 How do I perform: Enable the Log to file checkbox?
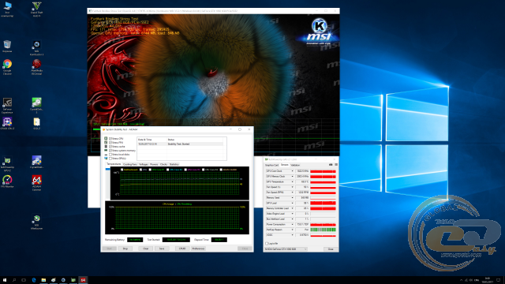267,244
